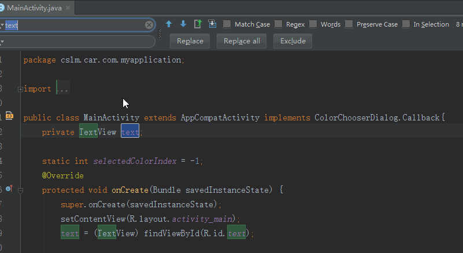Click the highlighted 'text' in R.id.text
This screenshot has height=253, width=463.
pyautogui.click(x=236, y=233)
